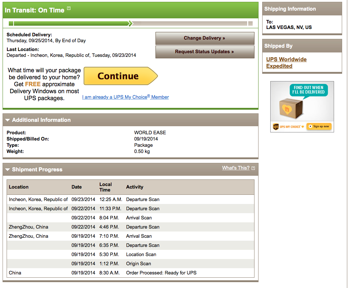Open the What's This? link
This screenshot has height=288, width=348.
[236, 168]
